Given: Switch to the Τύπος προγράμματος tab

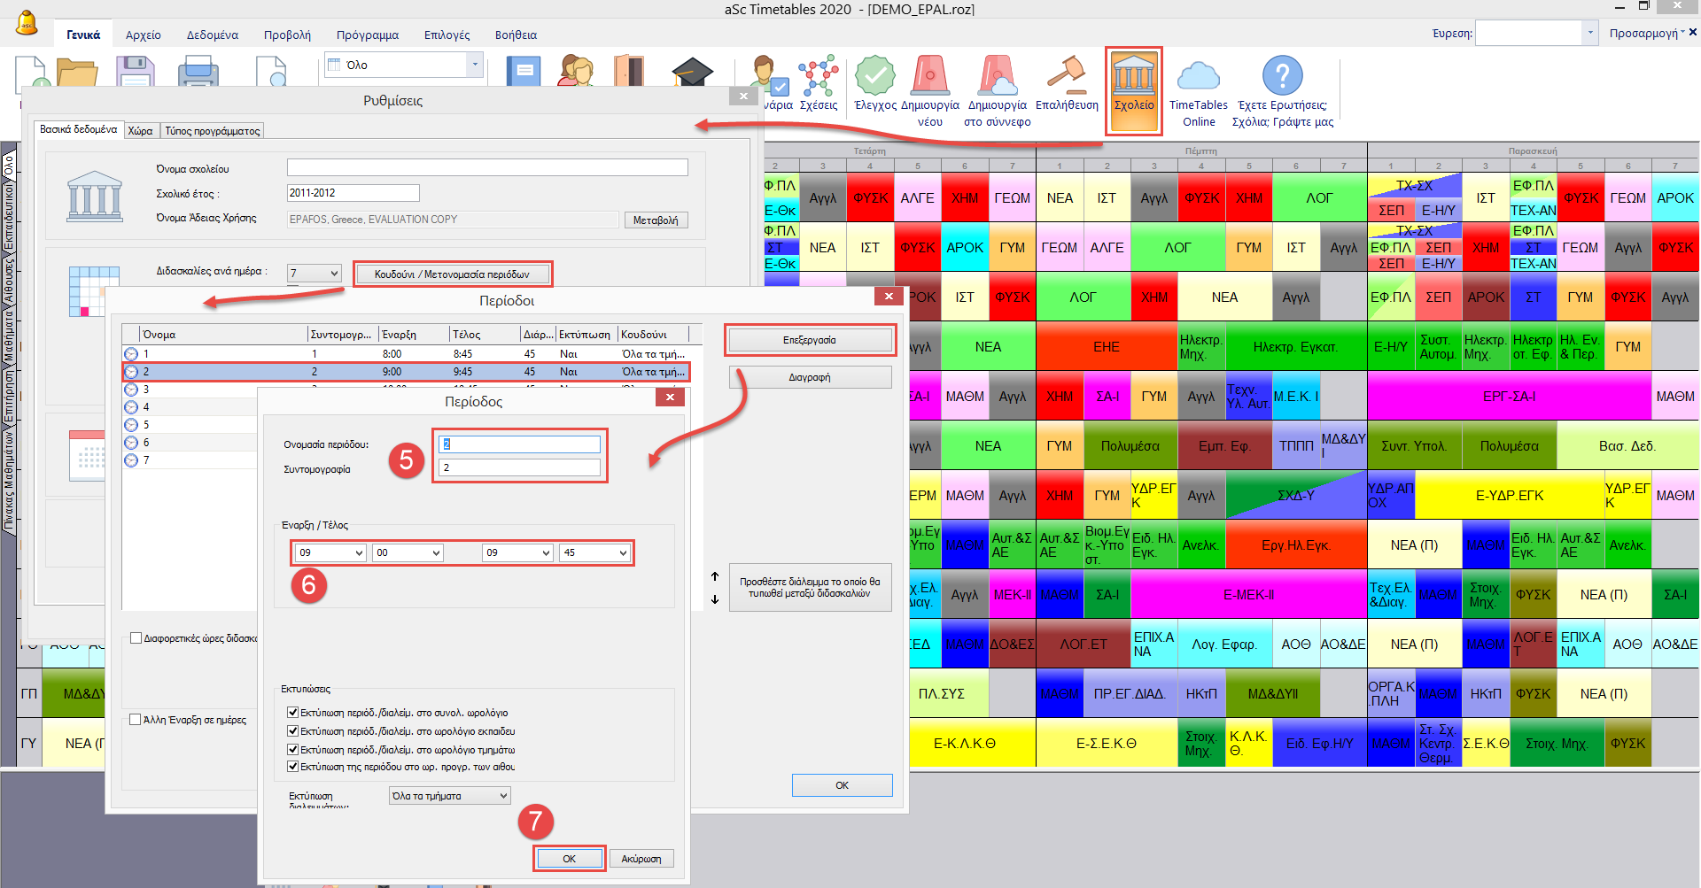Looking at the screenshot, I should point(213,131).
